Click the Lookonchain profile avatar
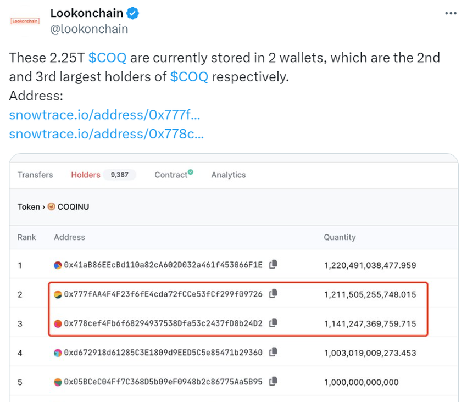The width and height of the screenshot is (467, 402). (26, 21)
